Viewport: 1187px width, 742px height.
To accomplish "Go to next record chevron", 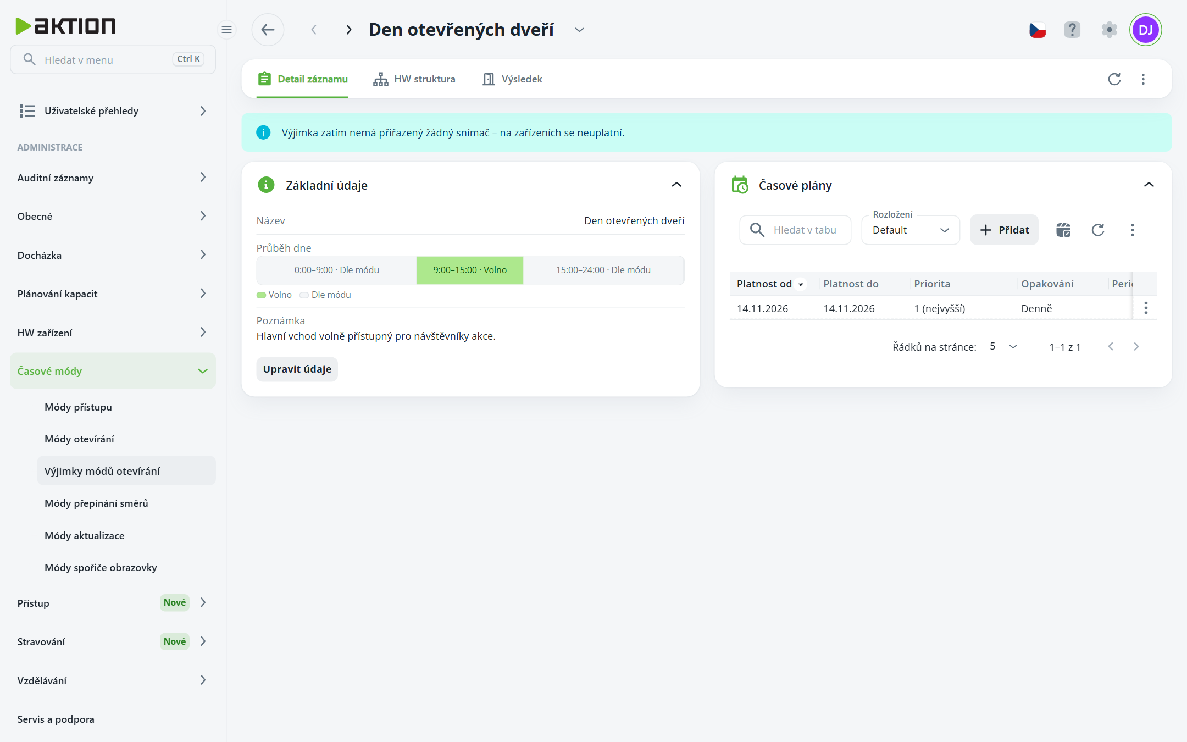I will [x=348, y=30].
